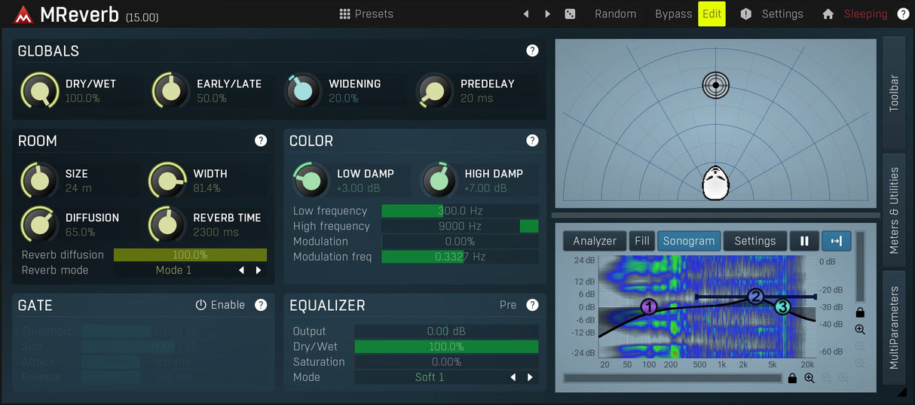Viewport: 915px width, 405px height.
Task: Go to previous preset with left arrow
Action: 526,14
